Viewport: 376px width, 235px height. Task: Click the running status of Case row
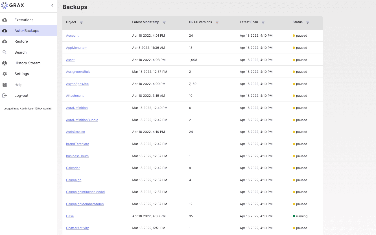click(301, 216)
